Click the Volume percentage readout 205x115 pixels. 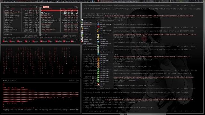(x=74, y=81)
